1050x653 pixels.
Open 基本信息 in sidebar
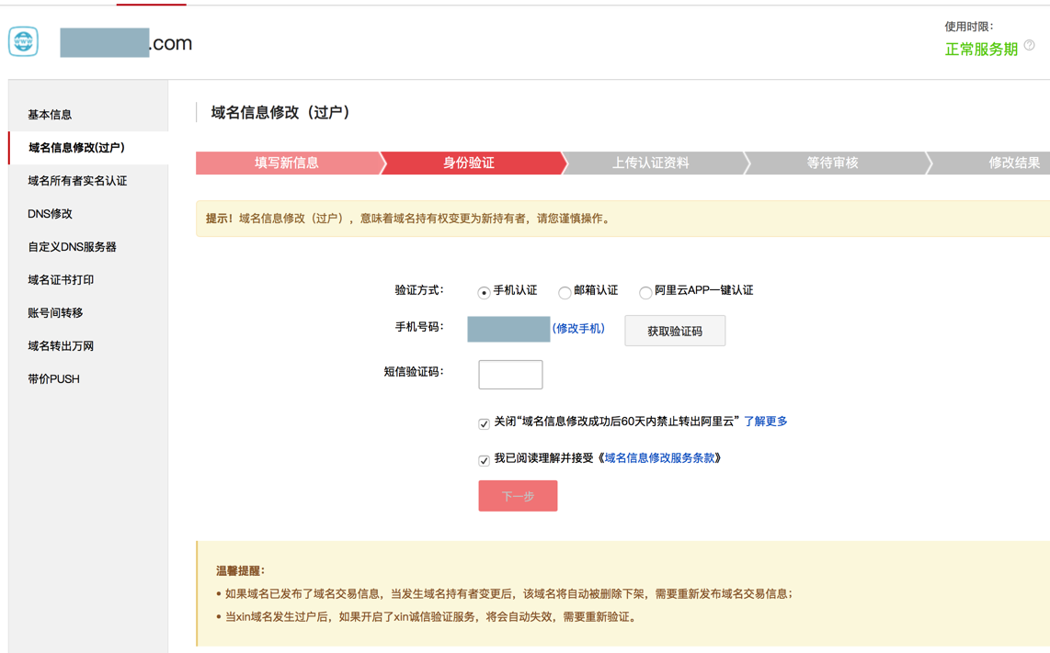pyautogui.click(x=50, y=115)
